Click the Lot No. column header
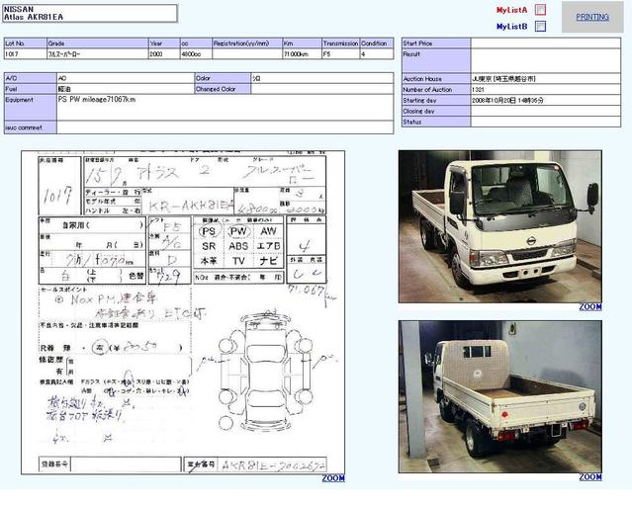The height and width of the screenshot is (505, 632). pos(26,43)
